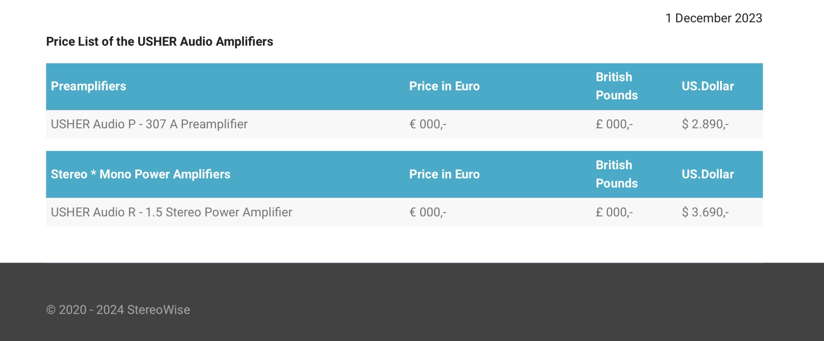Click the £ 000,- price for P-307 A
This screenshot has height=341, width=824.
pos(614,124)
